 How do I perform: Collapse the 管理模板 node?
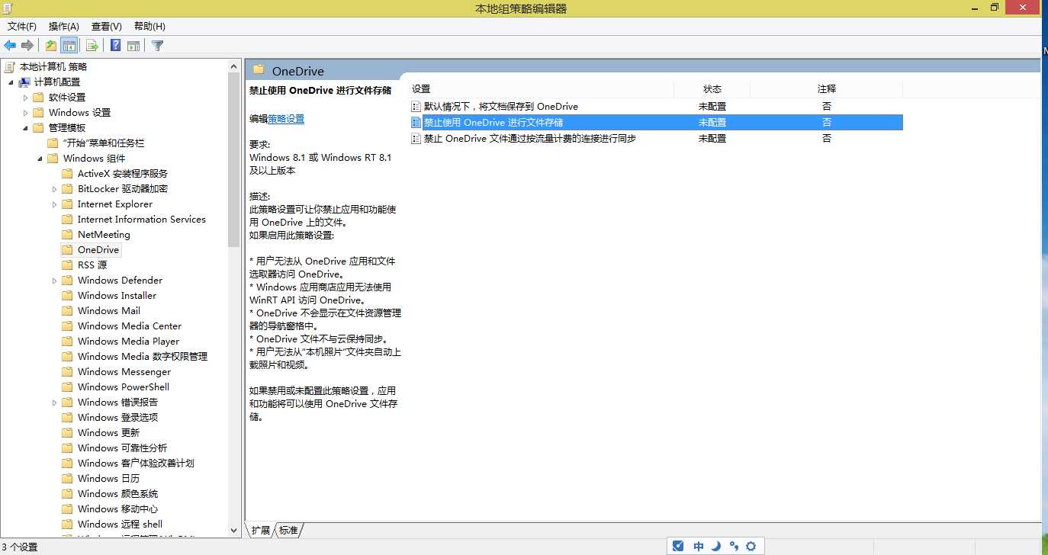coord(25,128)
